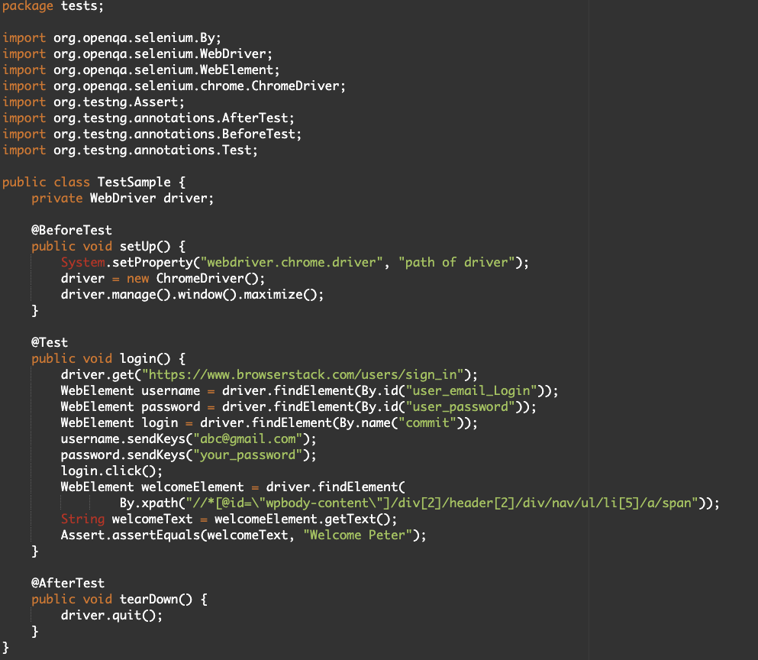Click the 'driver.quit();' statement
Screen dimensions: 758x660
coord(111,615)
